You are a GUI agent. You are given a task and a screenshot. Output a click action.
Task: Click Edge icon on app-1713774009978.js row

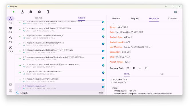[x=103, y=29]
